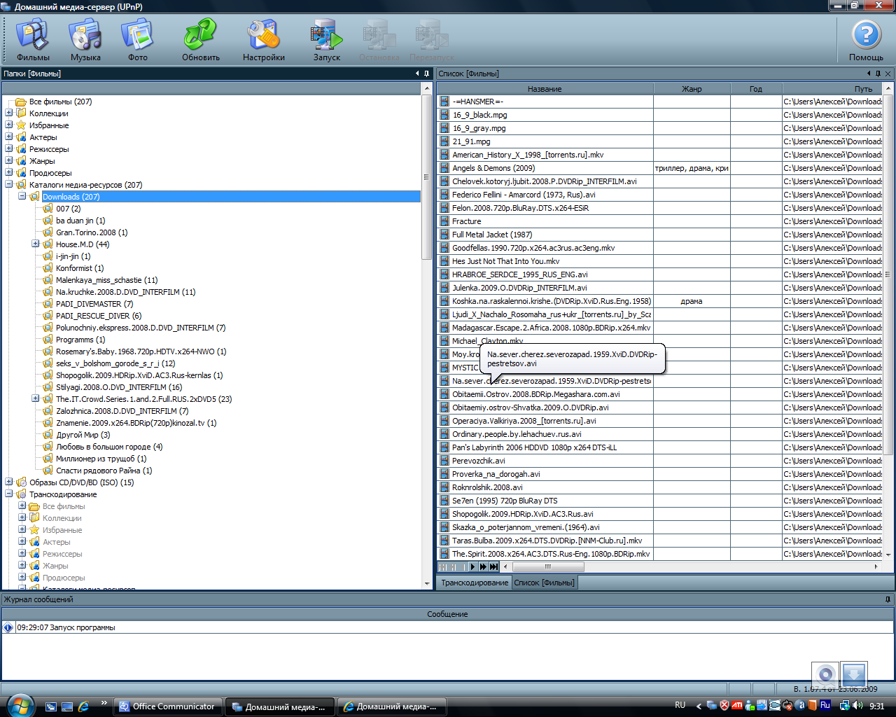The image size is (896, 717).
Task: Select the Фото (Photo) toolbar icon
Action: click(x=137, y=40)
